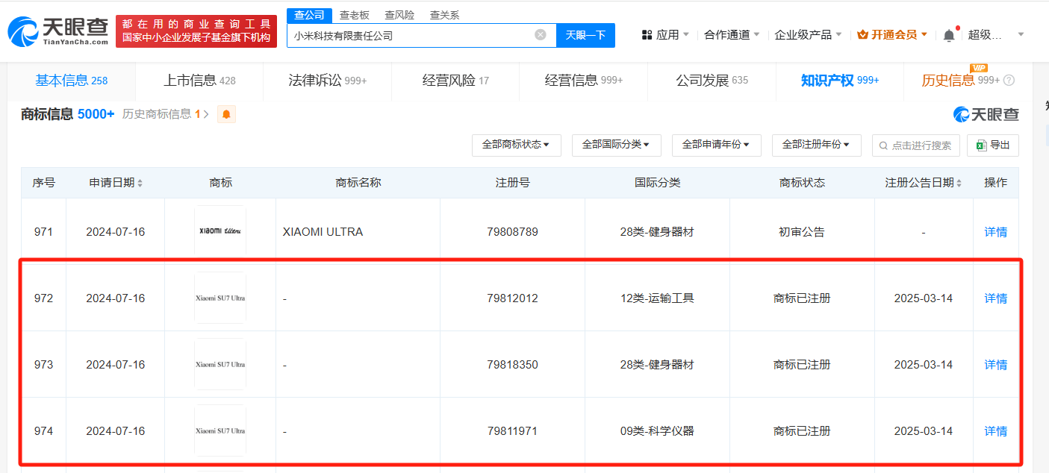Open the 全部商标状态 dropdown
The height and width of the screenshot is (473, 1049).
click(516, 145)
